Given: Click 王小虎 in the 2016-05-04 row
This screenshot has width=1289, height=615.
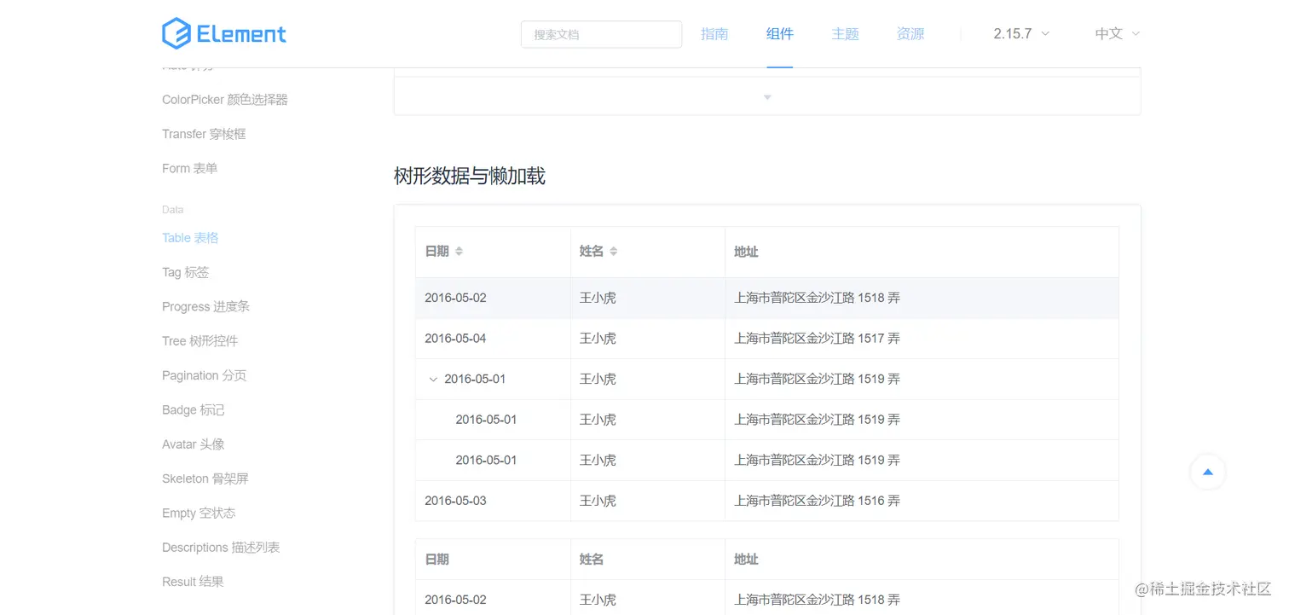Looking at the screenshot, I should coord(598,339).
